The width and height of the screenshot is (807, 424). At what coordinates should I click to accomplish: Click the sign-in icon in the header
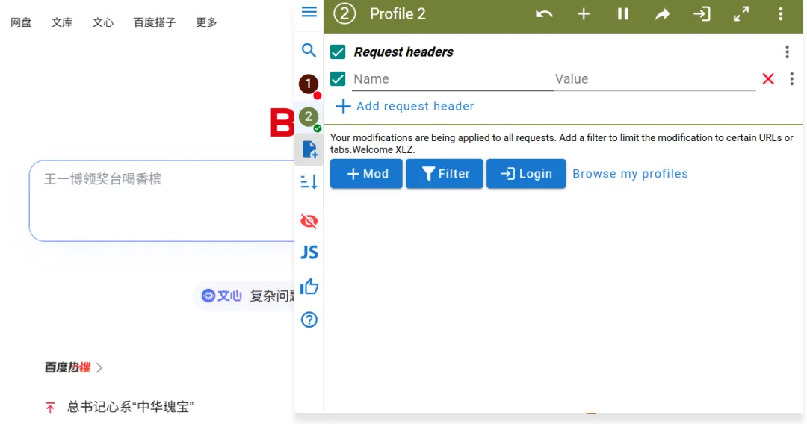click(702, 14)
